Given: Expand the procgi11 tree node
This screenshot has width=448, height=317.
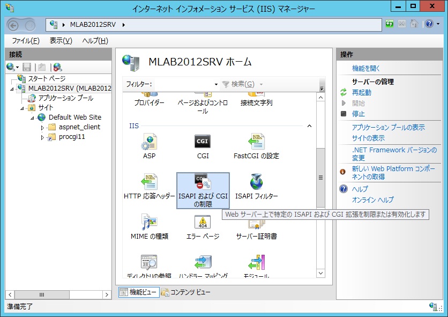Looking at the screenshot, I should [x=42, y=138].
